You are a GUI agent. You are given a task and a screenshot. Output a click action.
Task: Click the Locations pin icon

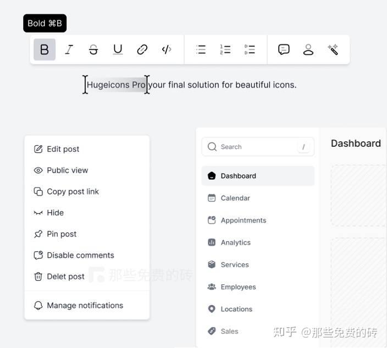point(212,309)
